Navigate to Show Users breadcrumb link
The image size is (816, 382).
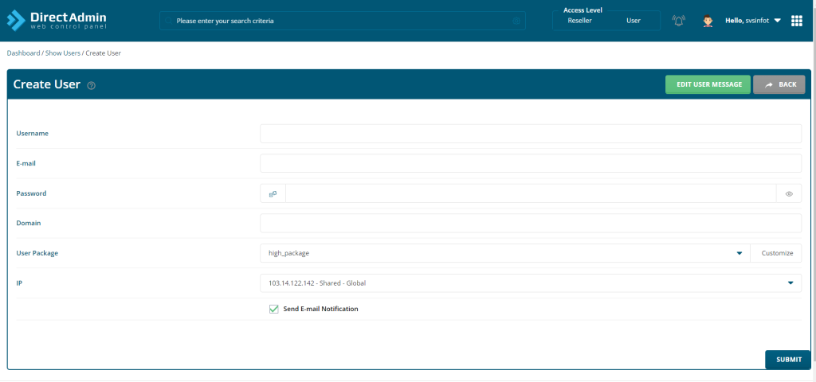coord(62,53)
